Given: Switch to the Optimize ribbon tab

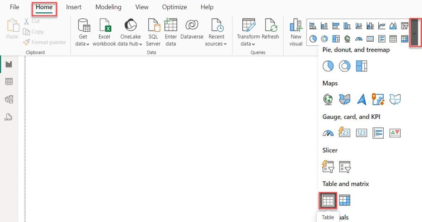Looking at the screenshot, I should [174, 7].
